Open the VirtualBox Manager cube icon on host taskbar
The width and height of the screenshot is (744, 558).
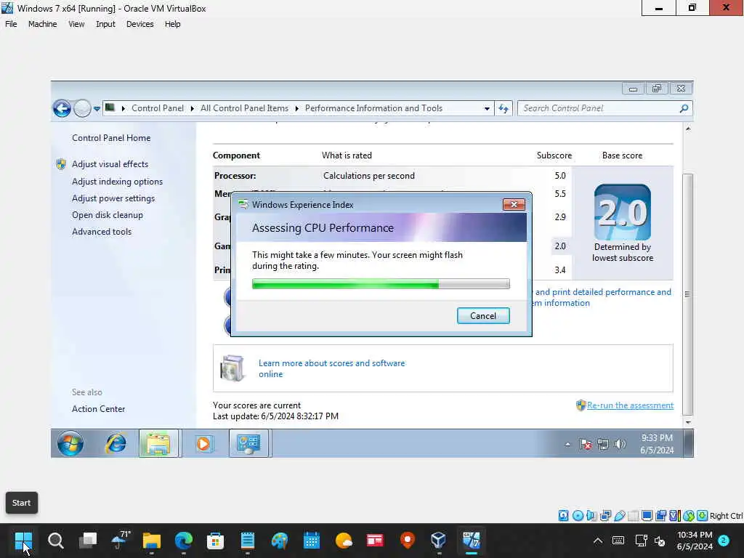(438, 541)
